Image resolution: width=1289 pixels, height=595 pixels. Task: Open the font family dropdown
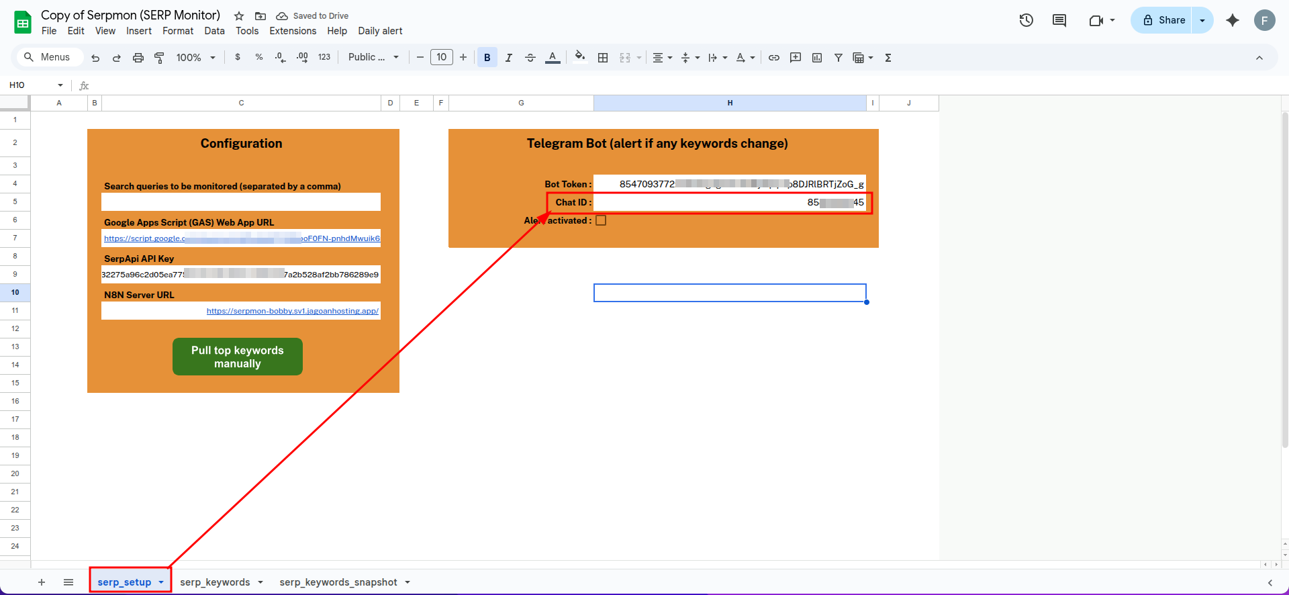click(373, 58)
